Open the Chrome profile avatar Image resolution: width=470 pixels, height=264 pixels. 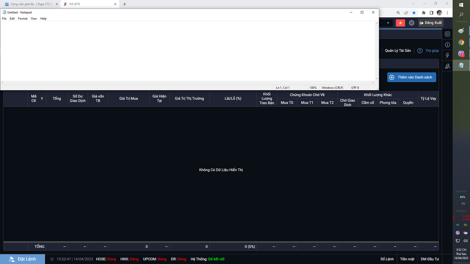[439, 12]
